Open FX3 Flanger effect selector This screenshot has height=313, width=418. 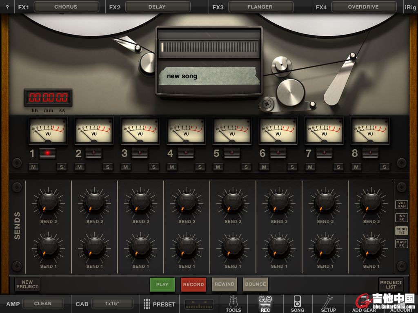[261, 7]
